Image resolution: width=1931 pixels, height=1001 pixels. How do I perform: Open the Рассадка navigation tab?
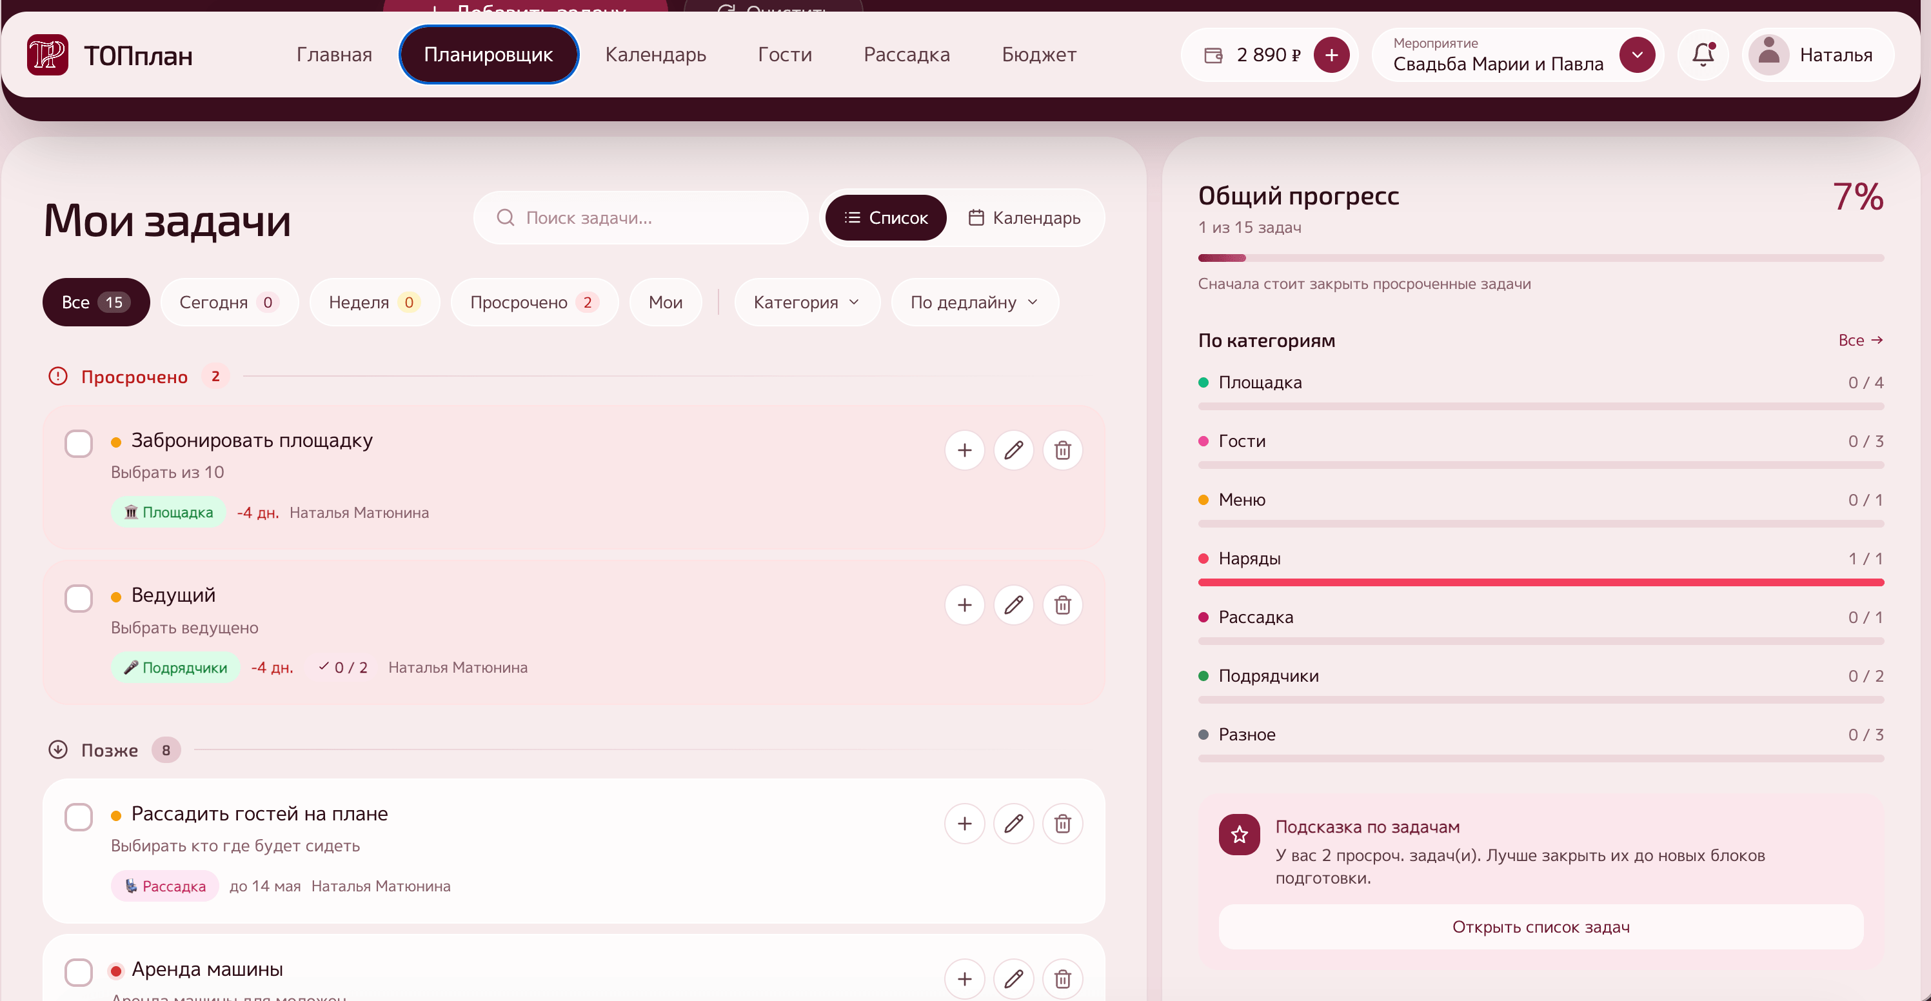pyautogui.click(x=906, y=55)
